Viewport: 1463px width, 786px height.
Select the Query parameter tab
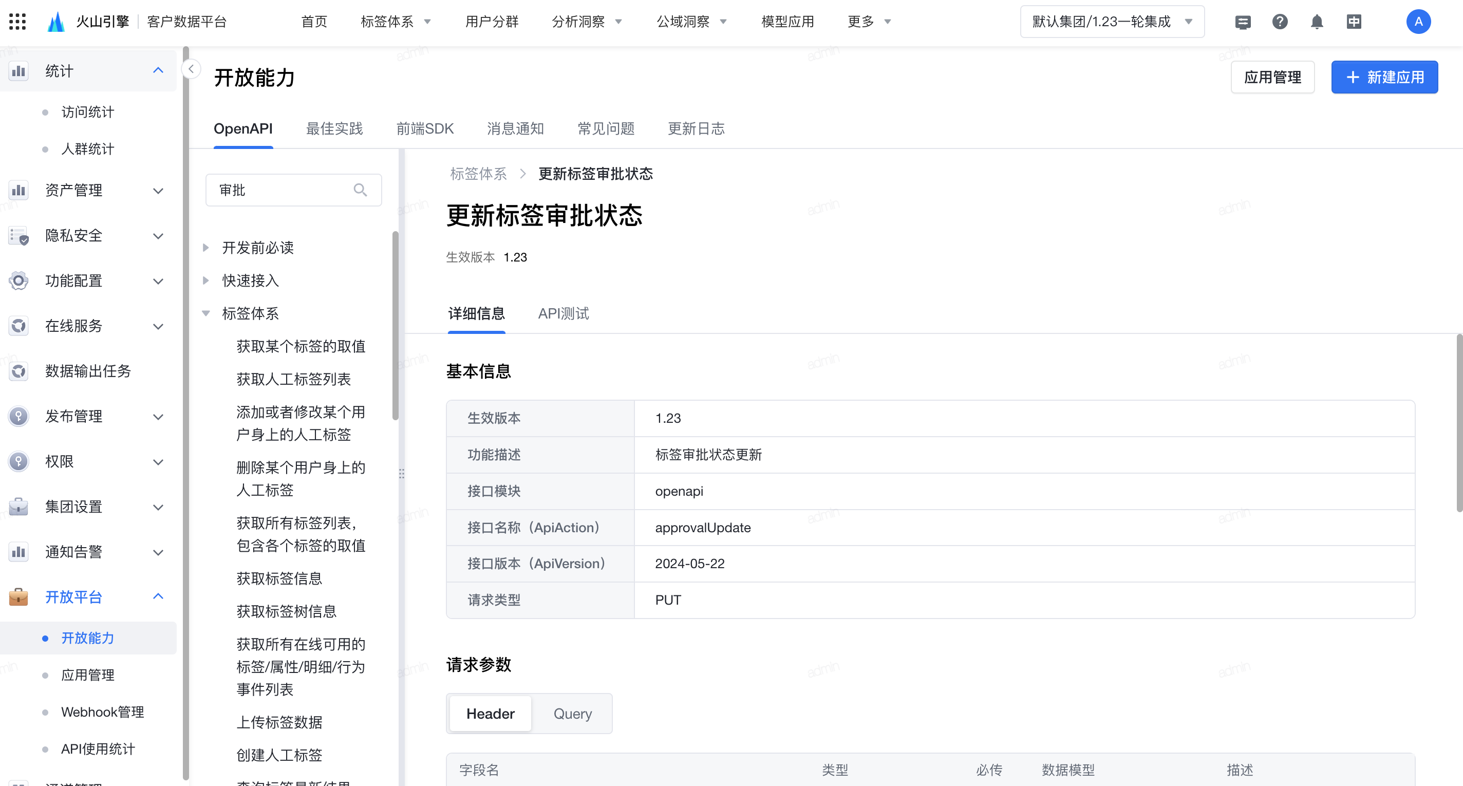tap(572, 713)
